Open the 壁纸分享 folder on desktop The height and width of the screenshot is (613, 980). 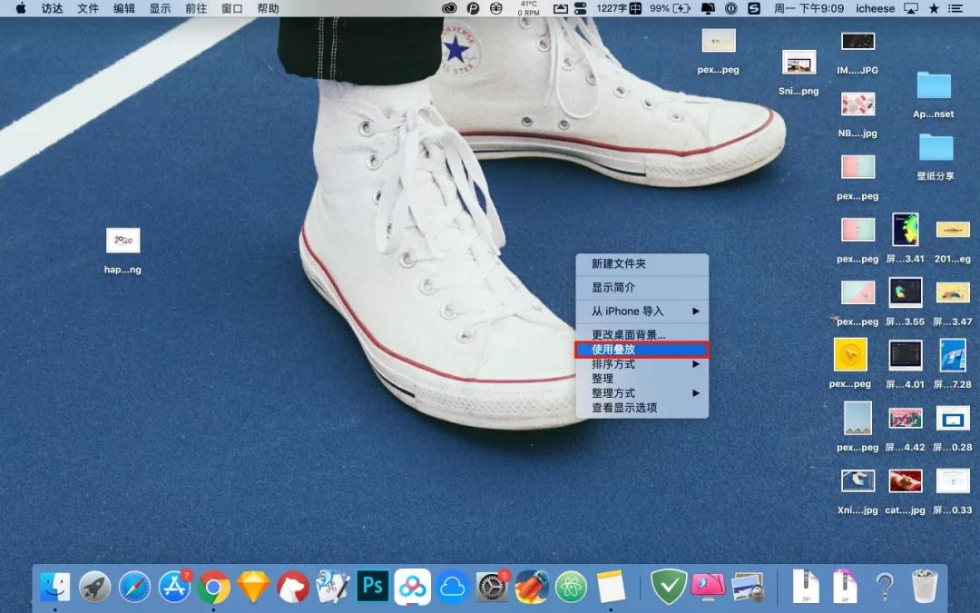pyautogui.click(x=935, y=148)
